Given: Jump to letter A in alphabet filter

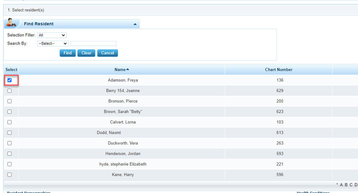Looking at the screenshot, I should [x=341, y=185].
